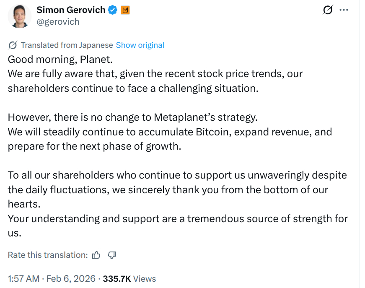Click the blue verified checkmark badge
Viewport: 365px width, 288px height.
pyautogui.click(x=113, y=10)
